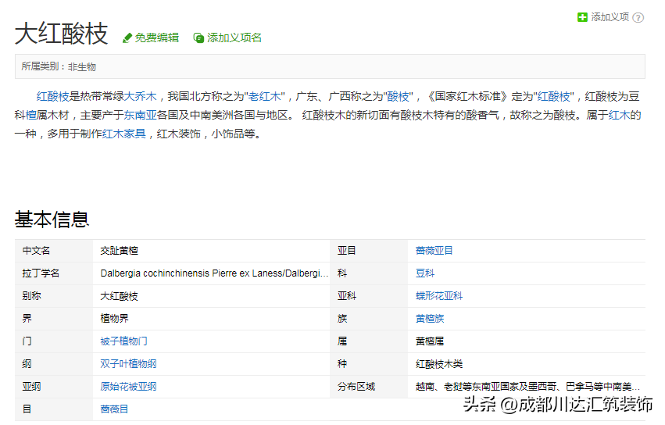Click the 豆科 family link

pyautogui.click(x=425, y=273)
